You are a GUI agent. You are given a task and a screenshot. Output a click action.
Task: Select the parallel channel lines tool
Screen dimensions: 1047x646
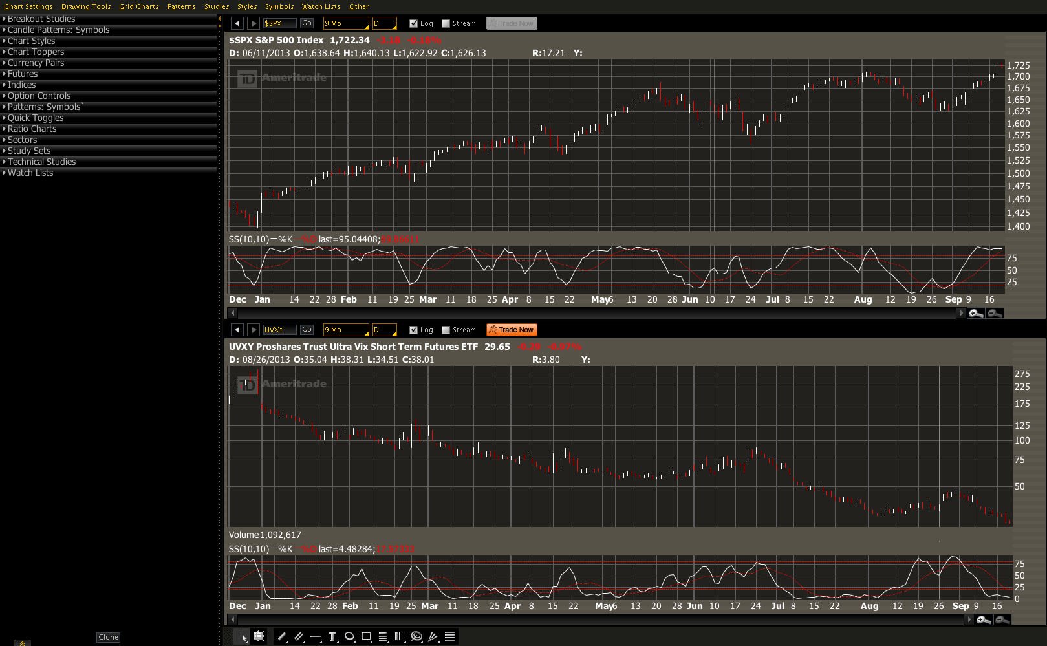299,636
